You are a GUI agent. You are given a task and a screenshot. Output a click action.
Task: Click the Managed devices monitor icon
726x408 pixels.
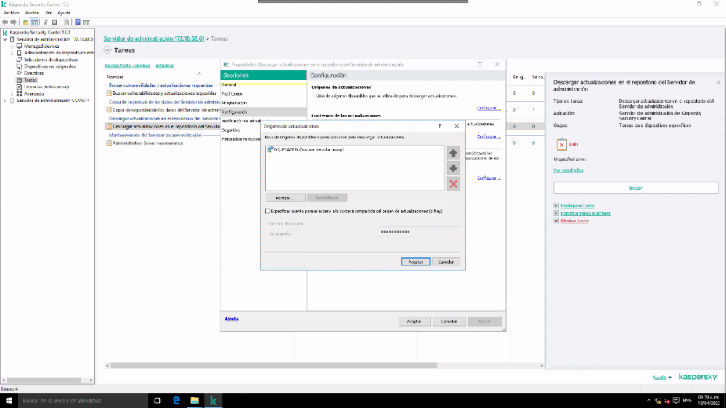click(x=20, y=46)
